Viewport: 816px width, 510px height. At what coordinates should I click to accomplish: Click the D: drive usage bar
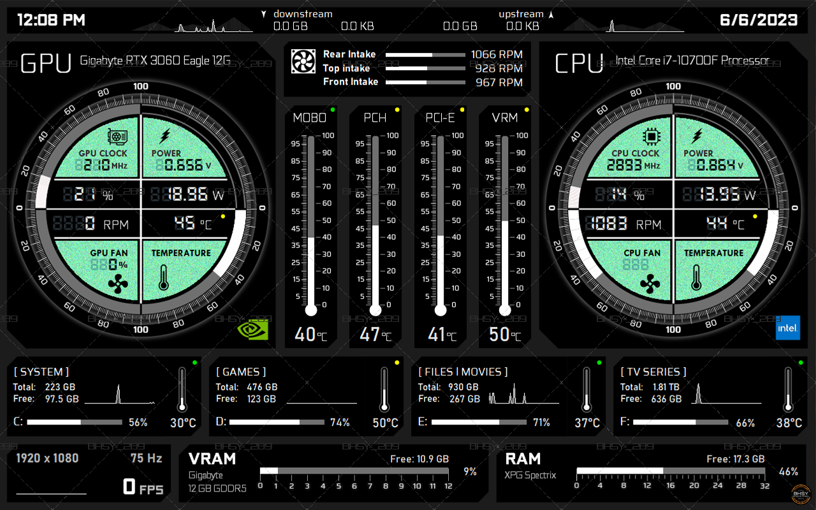[x=277, y=422]
